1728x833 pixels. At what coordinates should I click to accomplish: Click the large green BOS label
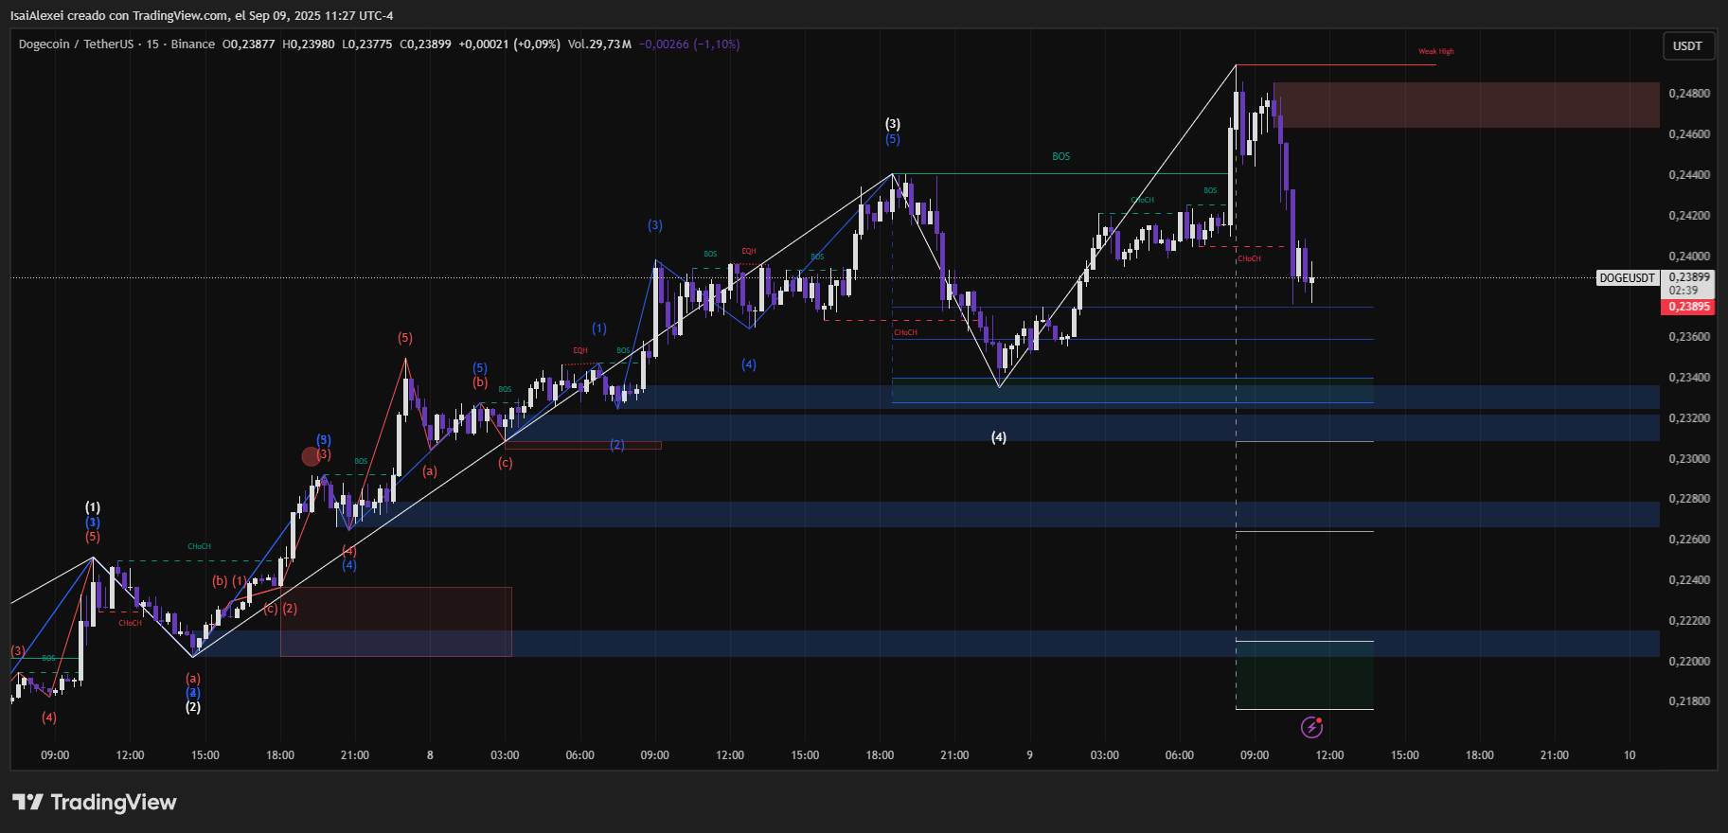tap(1060, 157)
